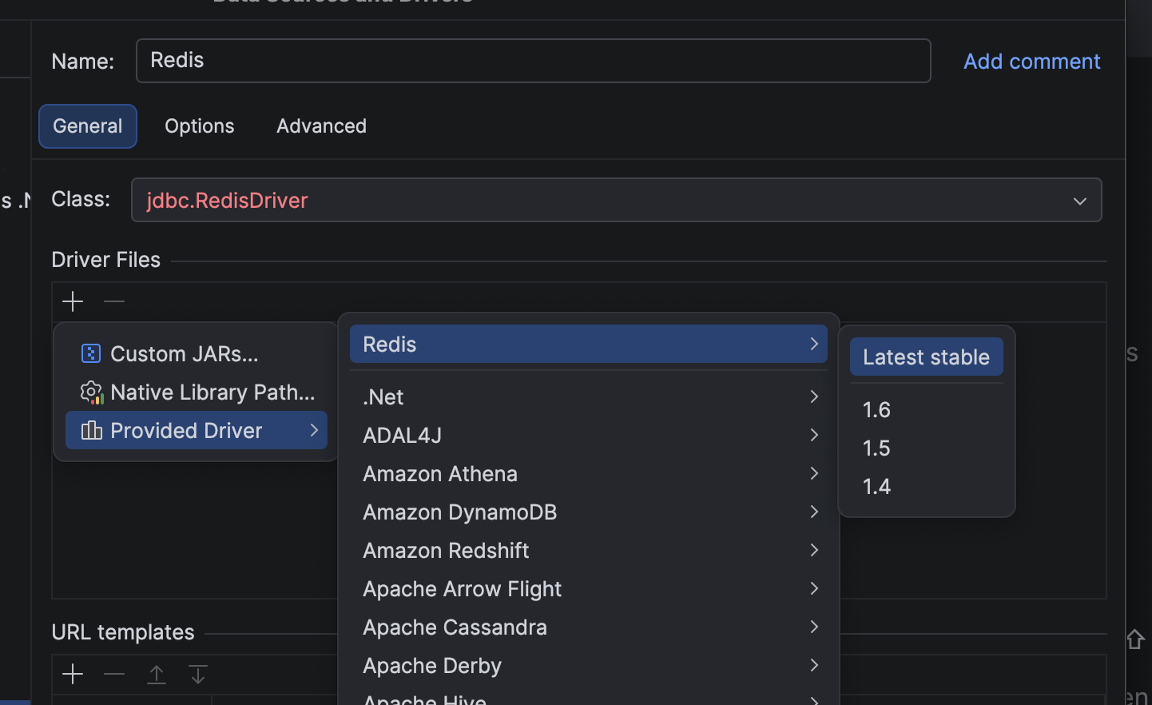Select ADAL4J in the driver list

coord(589,435)
